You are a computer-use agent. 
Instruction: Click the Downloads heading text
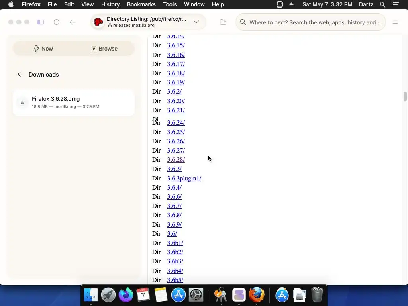click(x=44, y=75)
